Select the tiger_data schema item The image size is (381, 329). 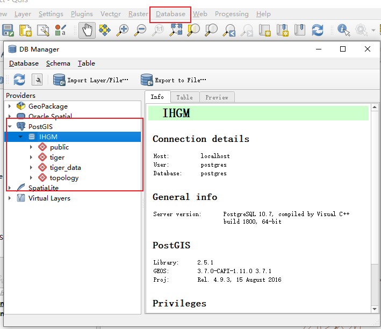coord(65,168)
